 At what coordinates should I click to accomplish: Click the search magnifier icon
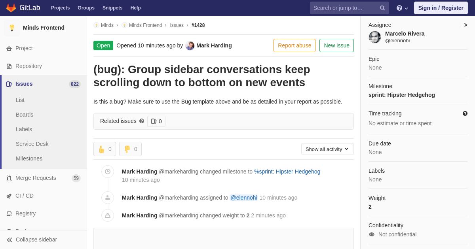coord(382,8)
